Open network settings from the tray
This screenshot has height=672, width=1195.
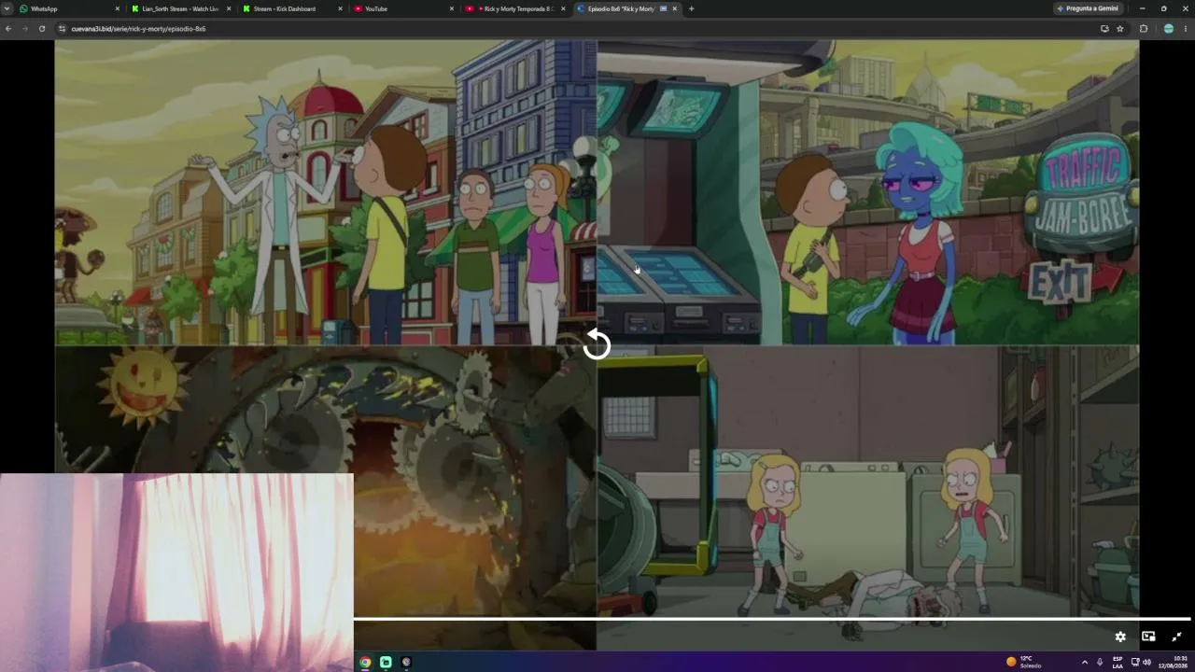point(1135,662)
